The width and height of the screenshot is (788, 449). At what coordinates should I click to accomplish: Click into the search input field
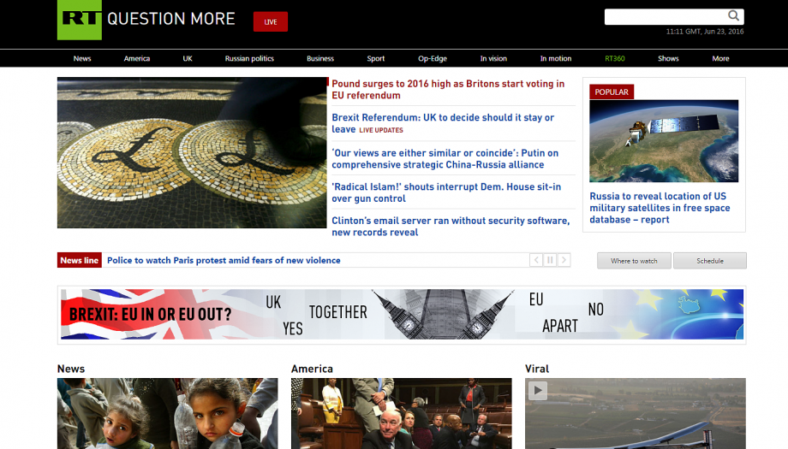coord(665,16)
